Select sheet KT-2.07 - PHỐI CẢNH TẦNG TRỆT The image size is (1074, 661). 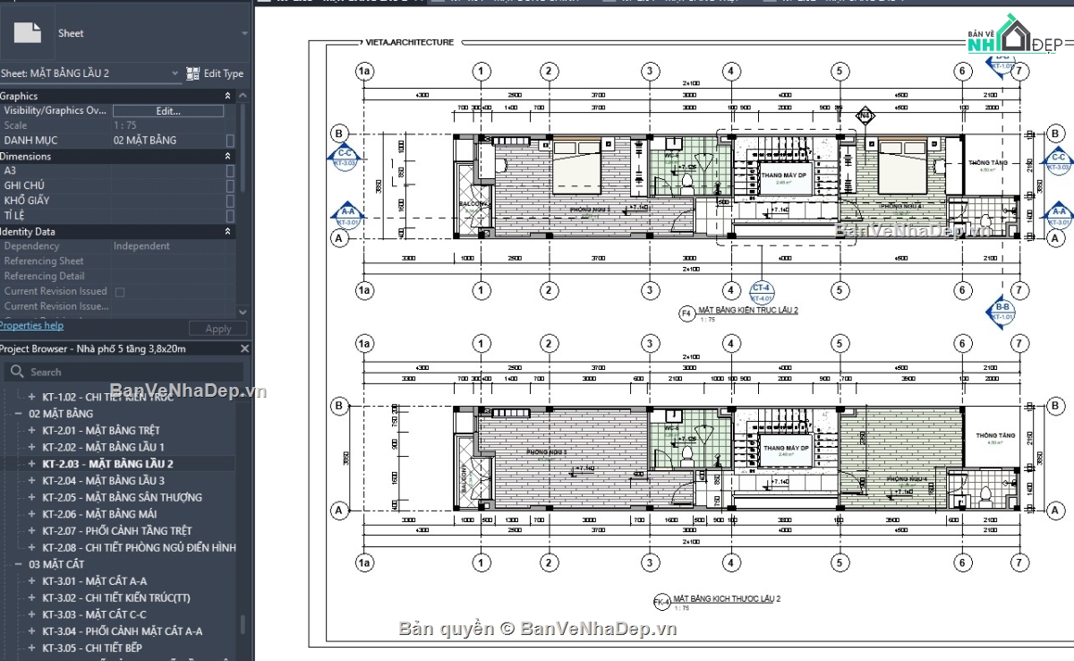click(117, 531)
